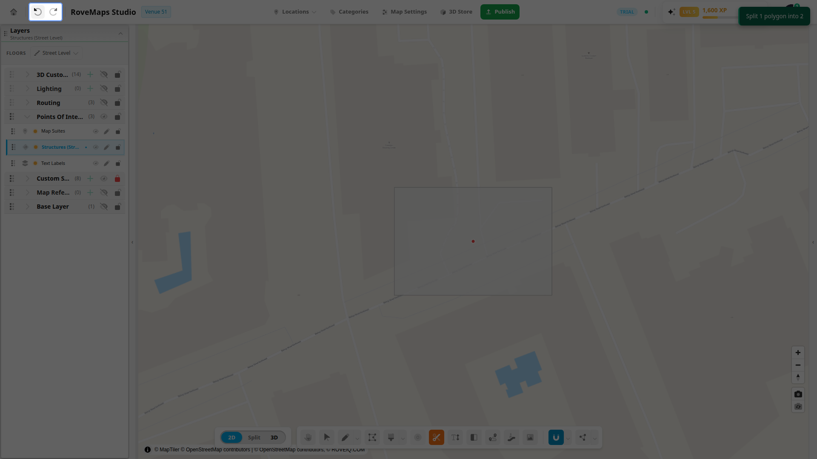Collapse the Layers panel header
Image resolution: width=817 pixels, height=459 pixels.
tap(120, 34)
